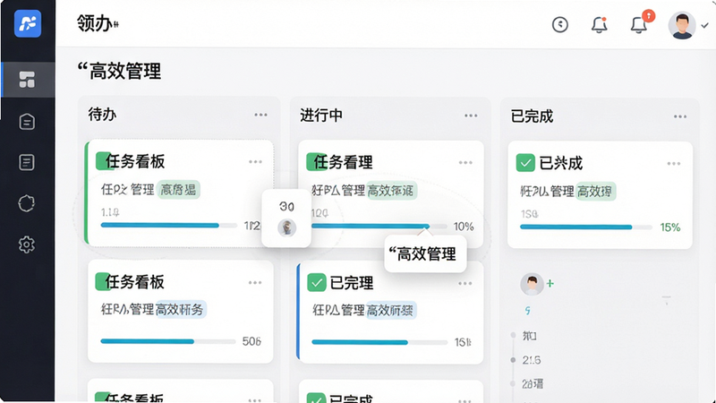
Task: Select the 待办 column header
Action: [x=102, y=115]
